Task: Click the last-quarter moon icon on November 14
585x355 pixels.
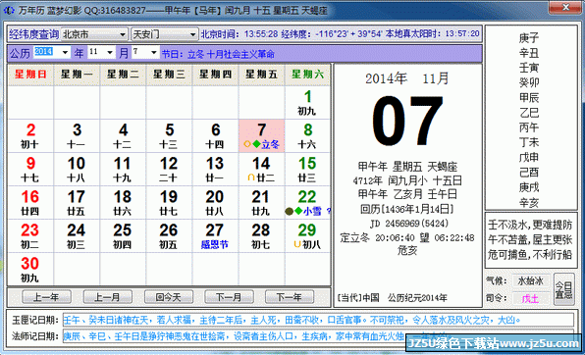Action: (251, 177)
